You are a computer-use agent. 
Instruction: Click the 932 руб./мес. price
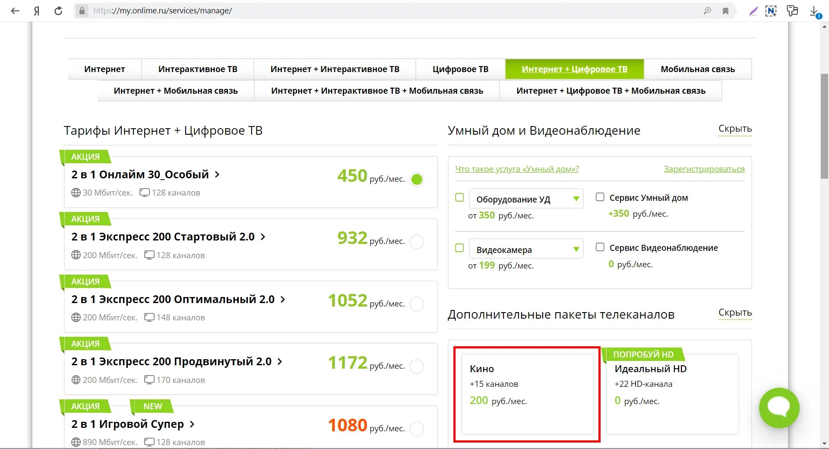coord(371,238)
